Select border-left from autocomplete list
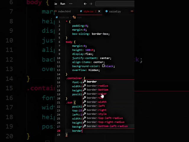Viewport: 189px width, 142px height. [108, 106]
